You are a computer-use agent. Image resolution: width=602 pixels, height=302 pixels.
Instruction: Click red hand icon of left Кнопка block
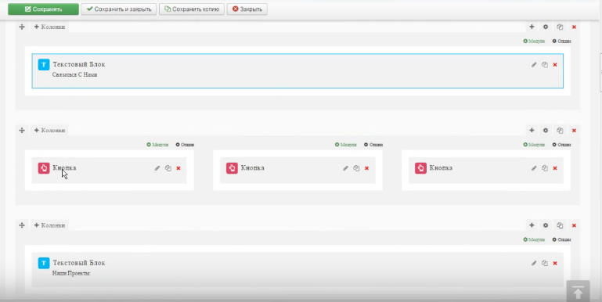44,168
